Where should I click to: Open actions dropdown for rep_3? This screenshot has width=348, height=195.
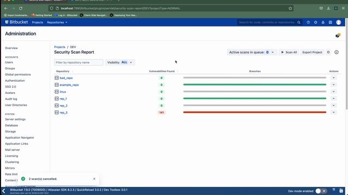pos(333,112)
